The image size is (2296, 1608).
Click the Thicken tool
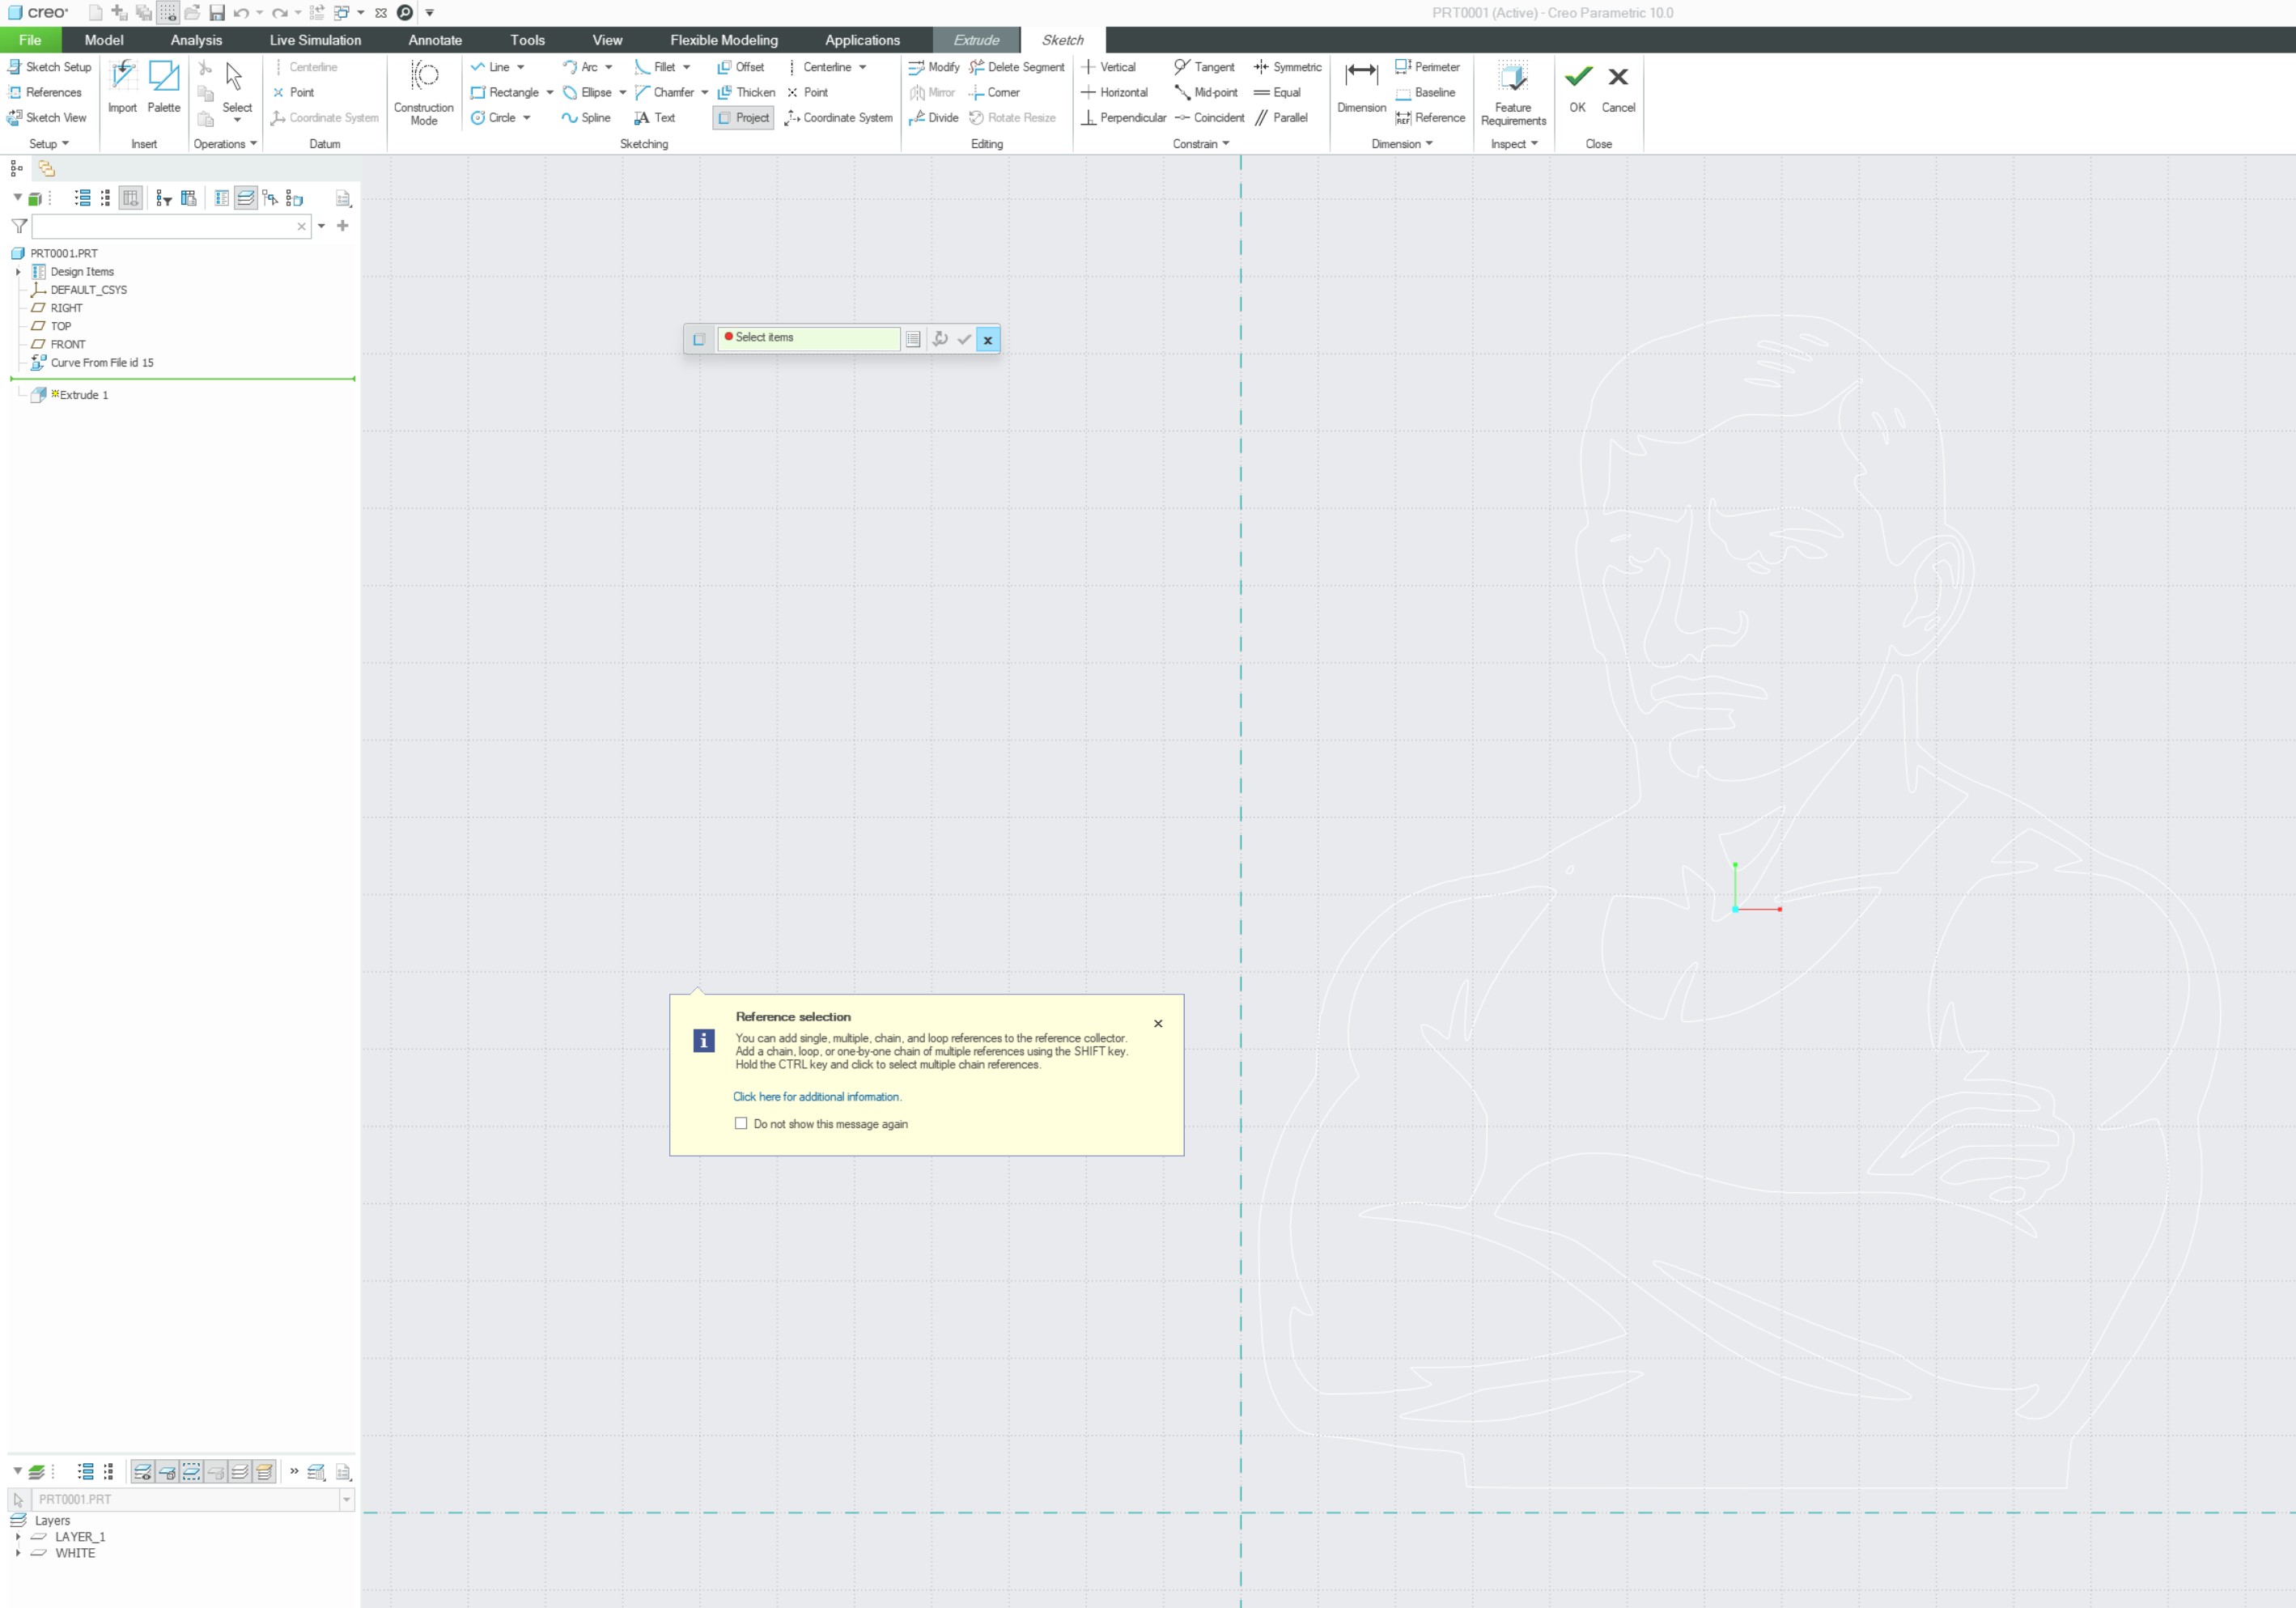746,92
